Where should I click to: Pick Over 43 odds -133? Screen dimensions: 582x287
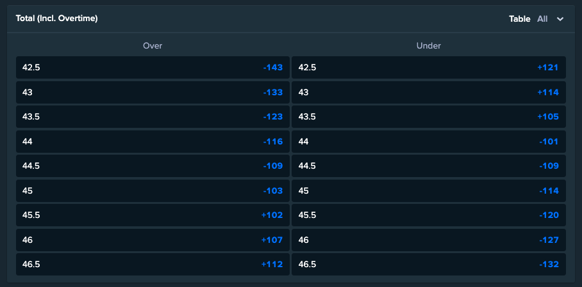click(x=153, y=92)
